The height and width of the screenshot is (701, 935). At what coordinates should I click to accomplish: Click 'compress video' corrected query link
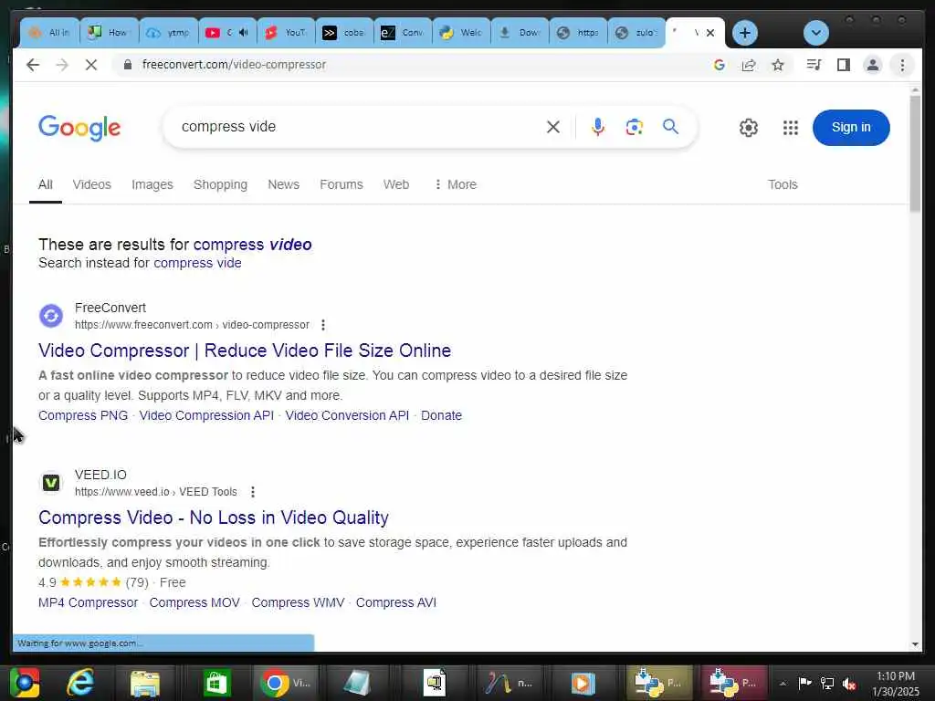pyautogui.click(x=252, y=245)
